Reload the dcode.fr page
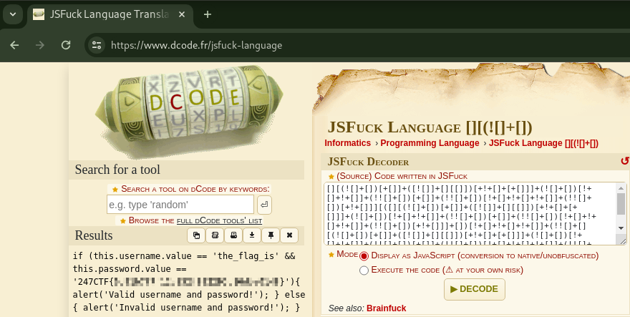The width and height of the screenshot is (630, 317). (66, 45)
